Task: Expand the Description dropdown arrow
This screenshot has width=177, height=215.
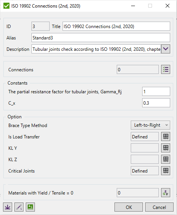Action: 166,49
